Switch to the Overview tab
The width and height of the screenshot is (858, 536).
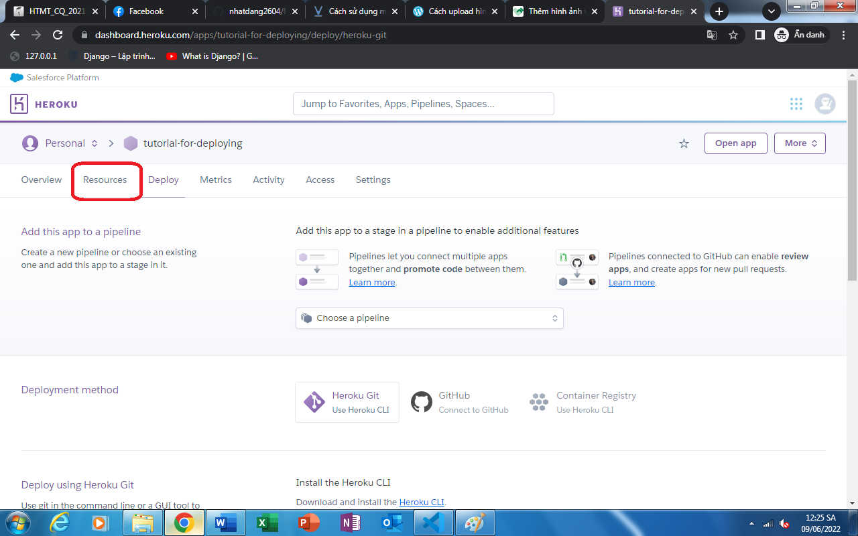click(x=42, y=180)
